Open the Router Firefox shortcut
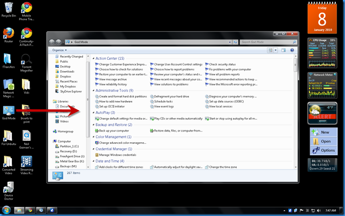This screenshot has width=345, height=216. pos(9,35)
